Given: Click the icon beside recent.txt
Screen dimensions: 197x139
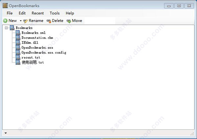Looking at the screenshot, I should tap(18, 57).
